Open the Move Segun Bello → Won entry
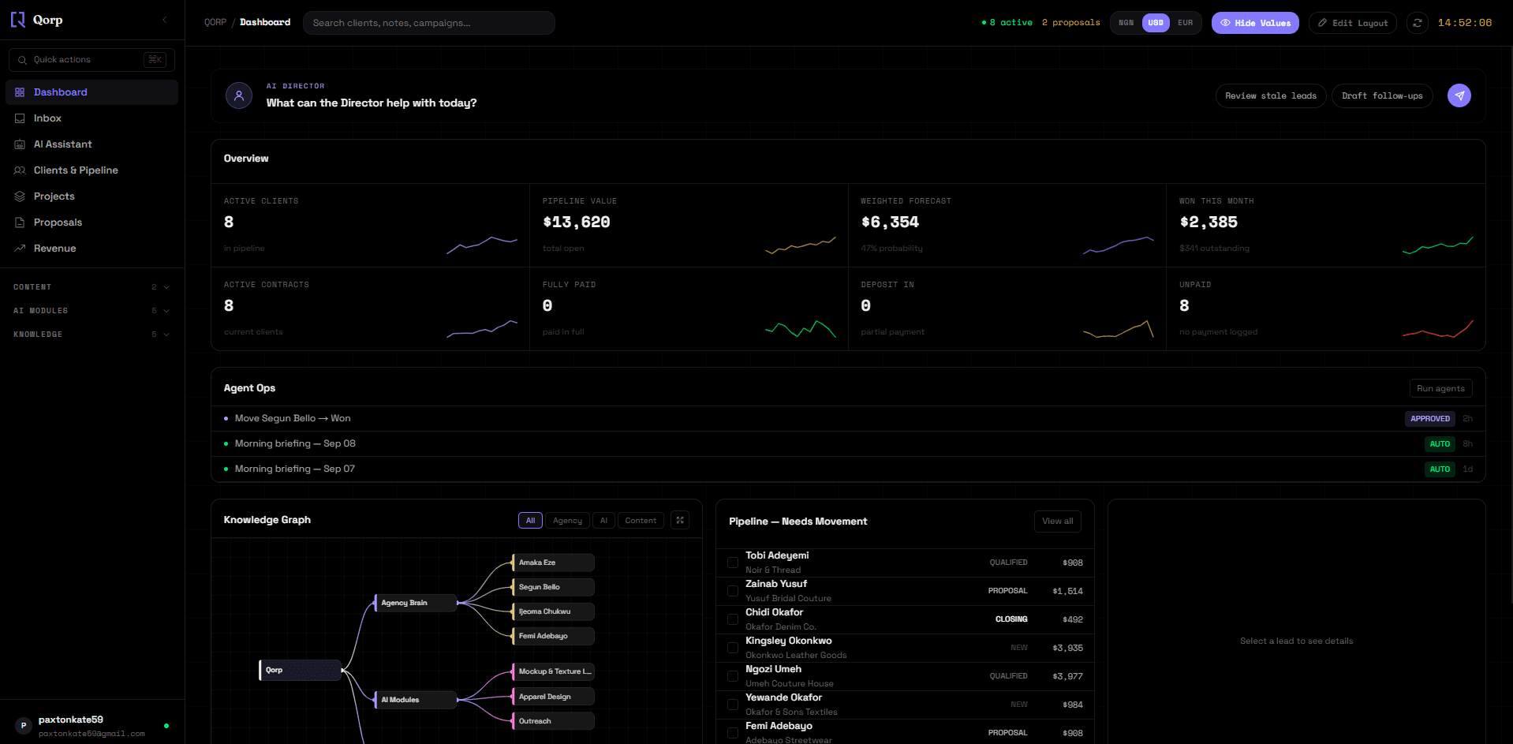The width and height of the screenshot is (1513, 744). (x=848, y=419)
